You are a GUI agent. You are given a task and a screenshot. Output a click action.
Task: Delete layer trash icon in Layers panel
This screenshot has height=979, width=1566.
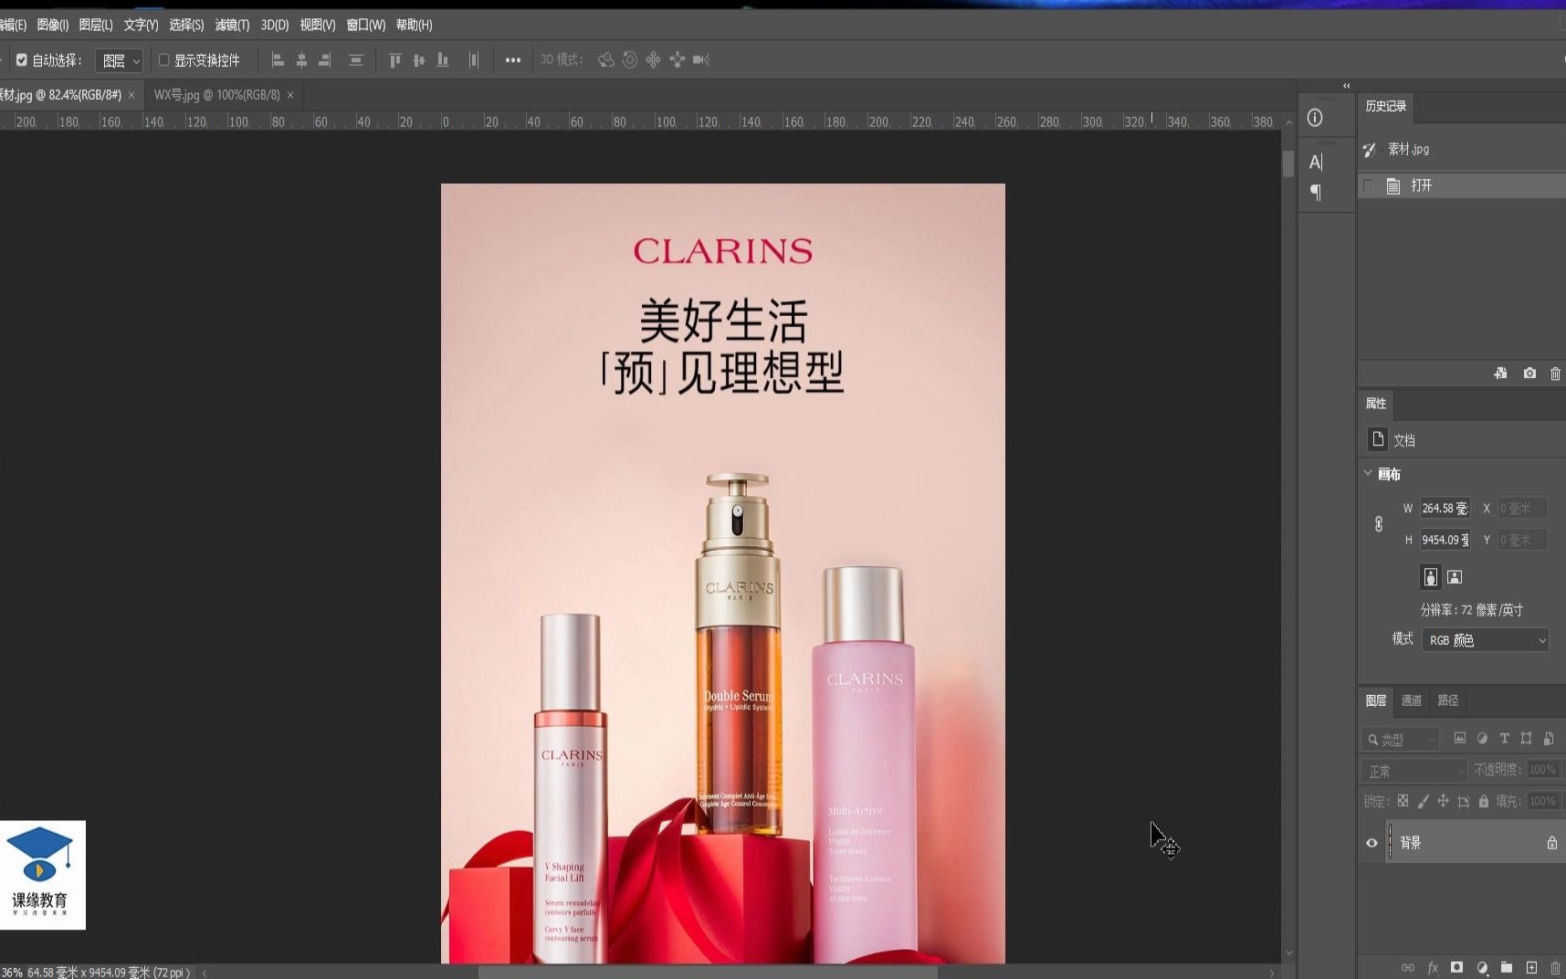[x=1555, y=967]
